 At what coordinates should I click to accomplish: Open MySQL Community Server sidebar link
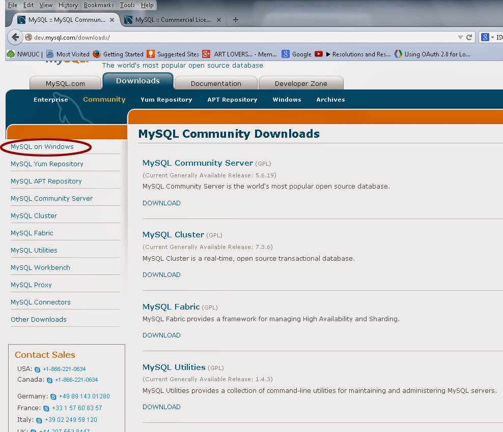[51, 199]
